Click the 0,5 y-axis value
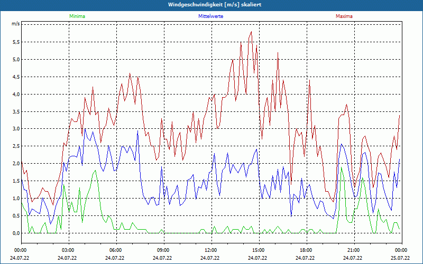The height and width of the screenshot is (264, 423). [16, 216]
